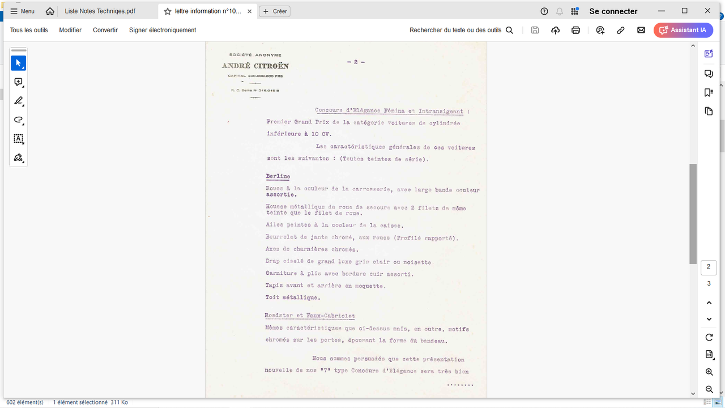Copy a link to the file
This screenshot has width=725, height=408.
621,30
